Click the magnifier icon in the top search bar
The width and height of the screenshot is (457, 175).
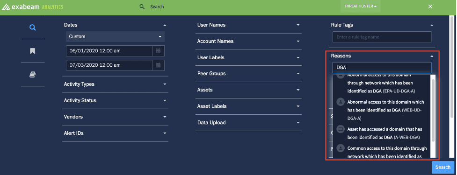(x=142, y=7)
